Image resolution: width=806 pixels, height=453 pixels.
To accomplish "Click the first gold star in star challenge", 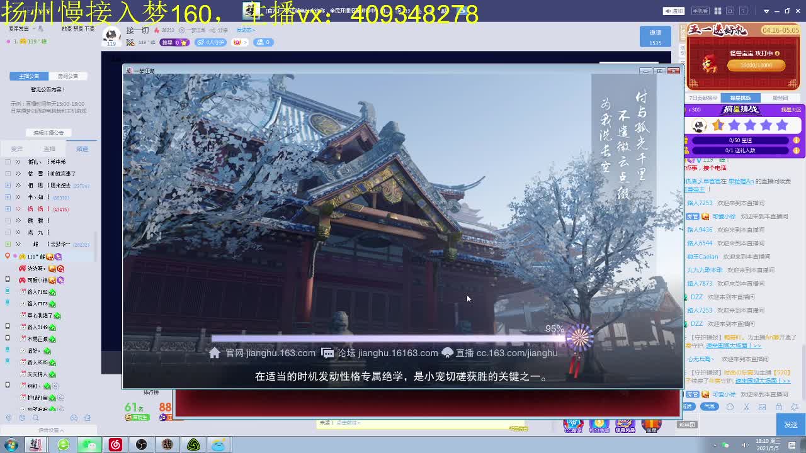I will (x=718, y=125).
